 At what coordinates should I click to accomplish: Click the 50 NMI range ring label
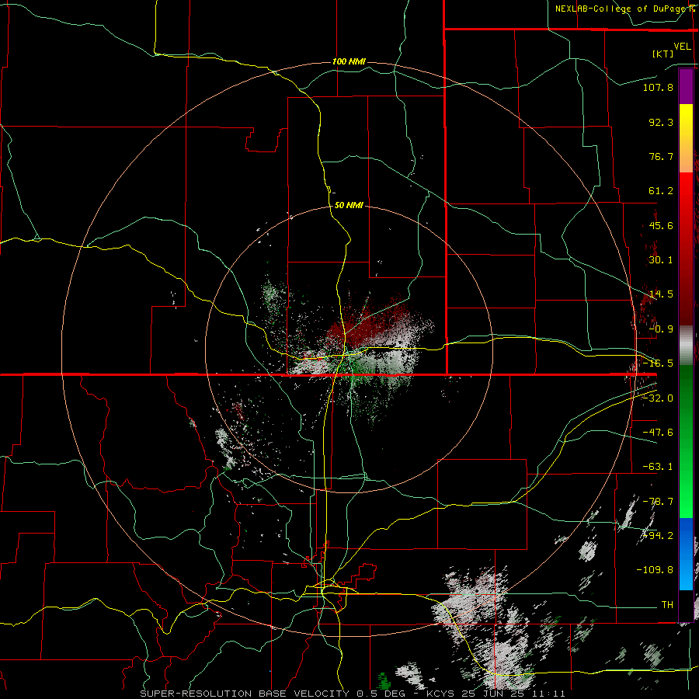pos(349,206)
